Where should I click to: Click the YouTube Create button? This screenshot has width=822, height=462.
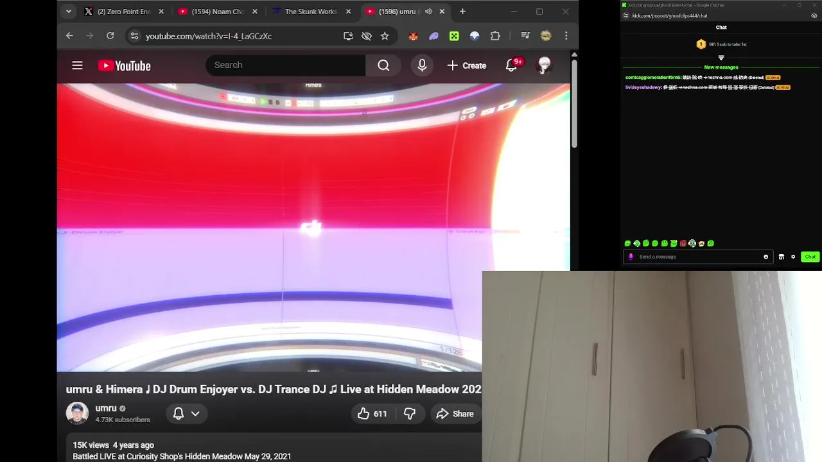[x=467, y=65]
